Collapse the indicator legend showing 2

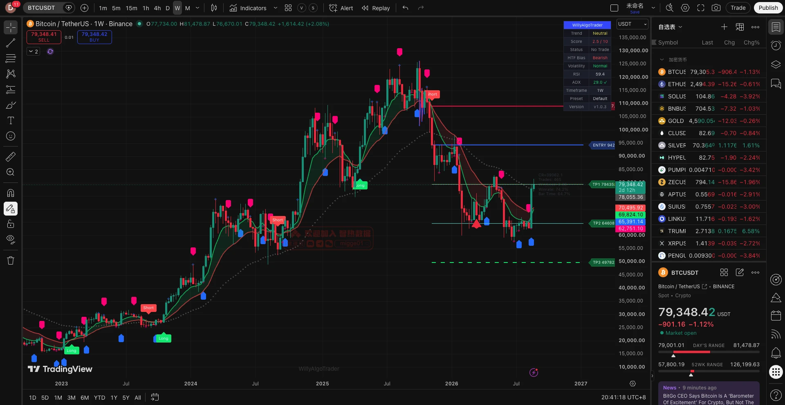[34, 51]
